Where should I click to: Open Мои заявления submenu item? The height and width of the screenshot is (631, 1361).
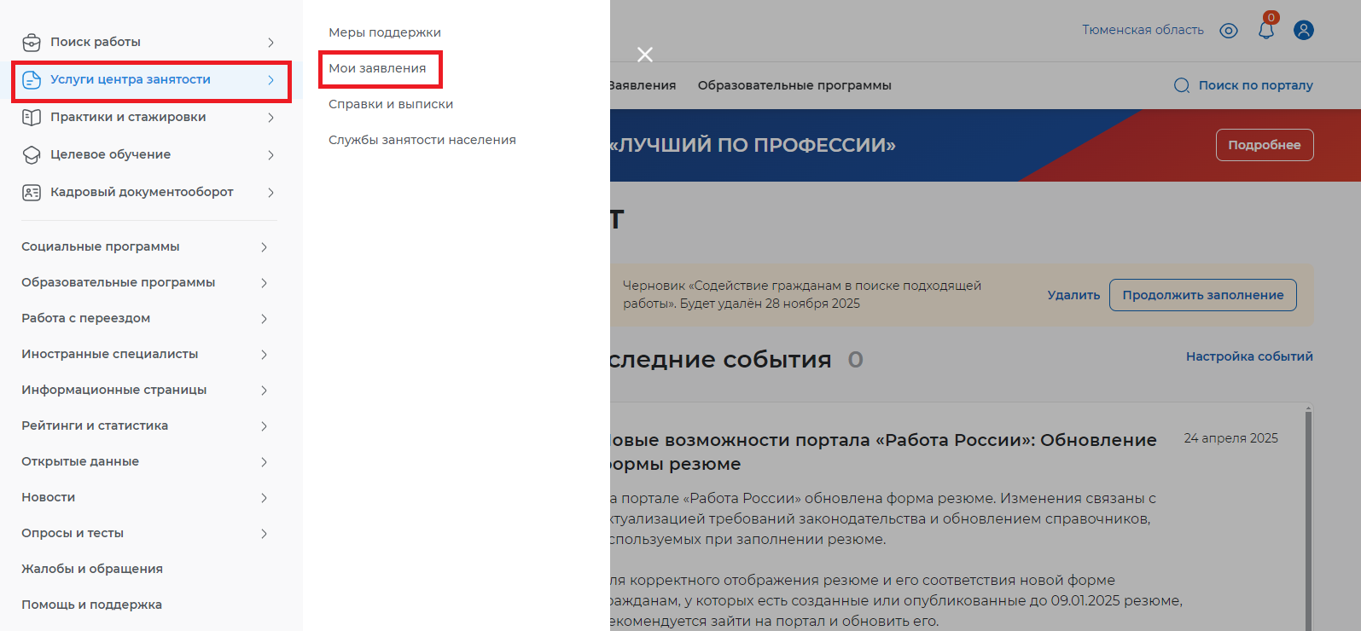point(377,68)
